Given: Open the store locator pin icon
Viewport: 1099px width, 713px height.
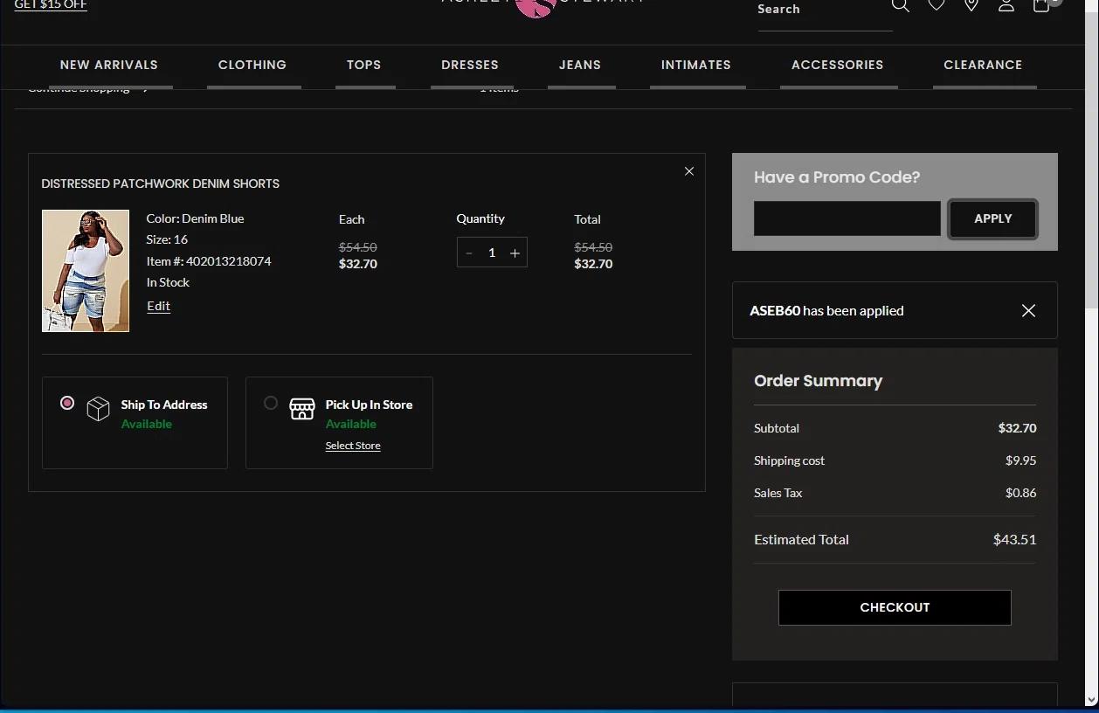Looking at the screenshot, I should click(971, 5).
